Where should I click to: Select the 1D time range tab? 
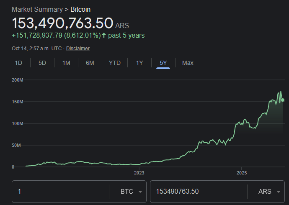18,63
